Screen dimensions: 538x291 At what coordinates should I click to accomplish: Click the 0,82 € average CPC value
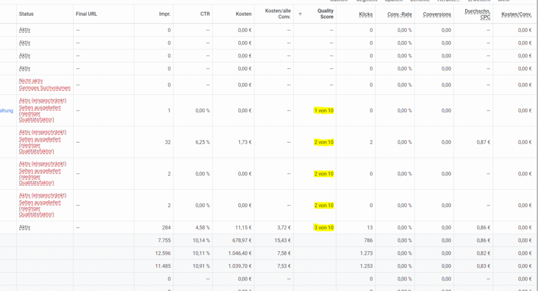tap(483, 253)
